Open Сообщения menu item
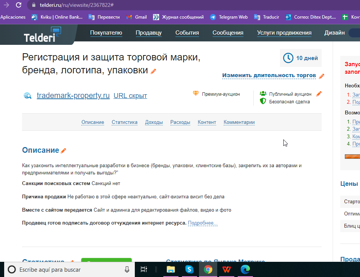 [228, 33]
